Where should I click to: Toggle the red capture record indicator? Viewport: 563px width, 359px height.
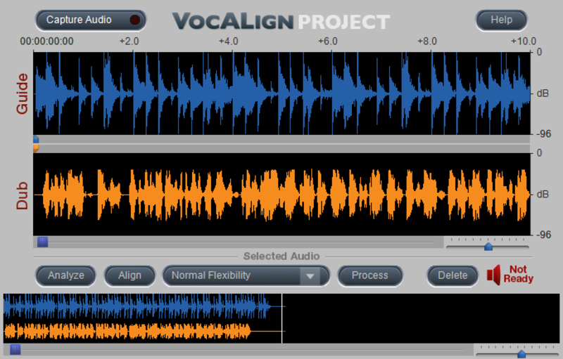click(x=135, y=20)
